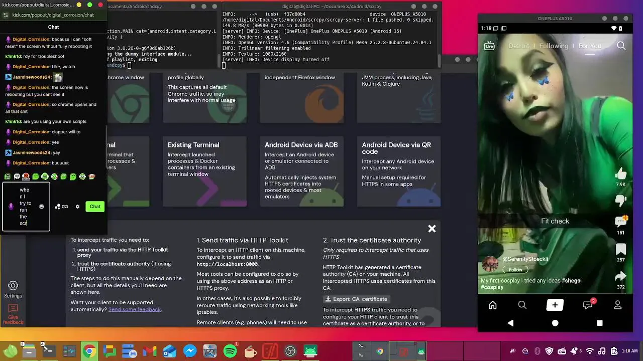Viewport: 643px width, 361px height.
Task: Bookmark the video showing 257 saves
Action: pyautogui.click(x=621, y=249)
